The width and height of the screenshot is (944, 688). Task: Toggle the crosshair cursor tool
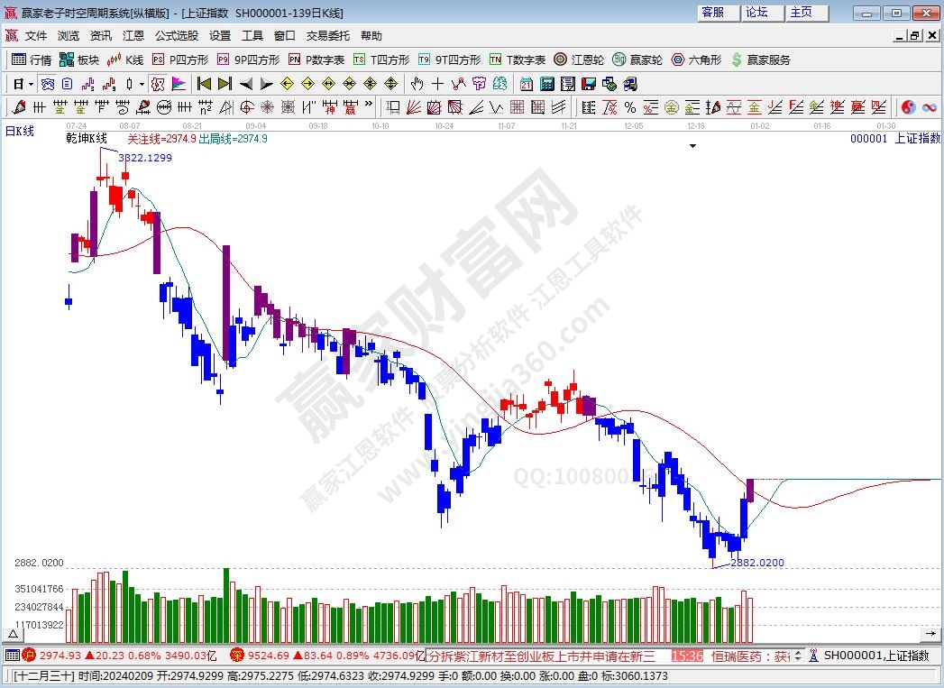point(437,84)
